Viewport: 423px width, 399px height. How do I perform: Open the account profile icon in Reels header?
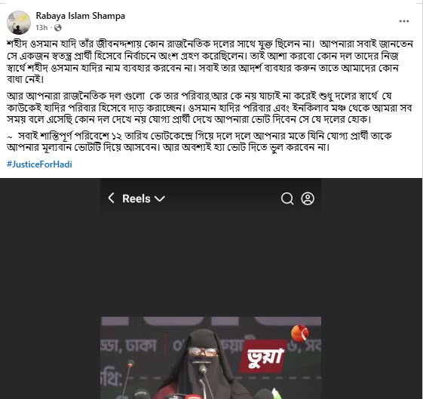[x=308, y=199]
